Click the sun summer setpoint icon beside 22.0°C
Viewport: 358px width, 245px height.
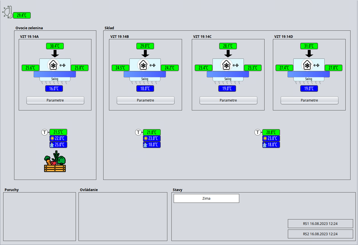point(52,139)
